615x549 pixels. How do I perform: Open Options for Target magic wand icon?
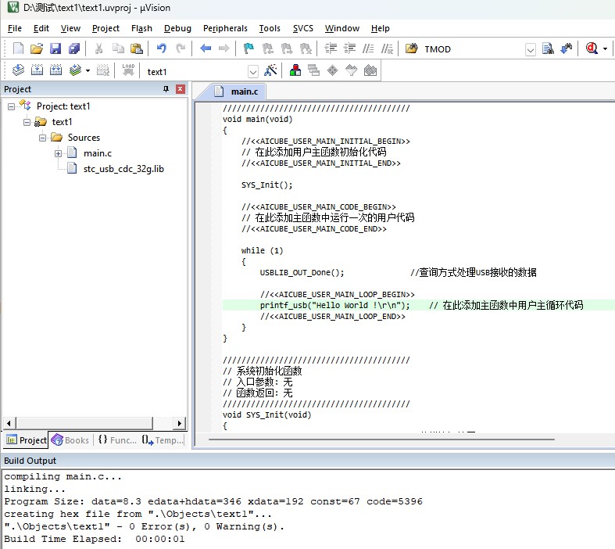coord(270,70)
